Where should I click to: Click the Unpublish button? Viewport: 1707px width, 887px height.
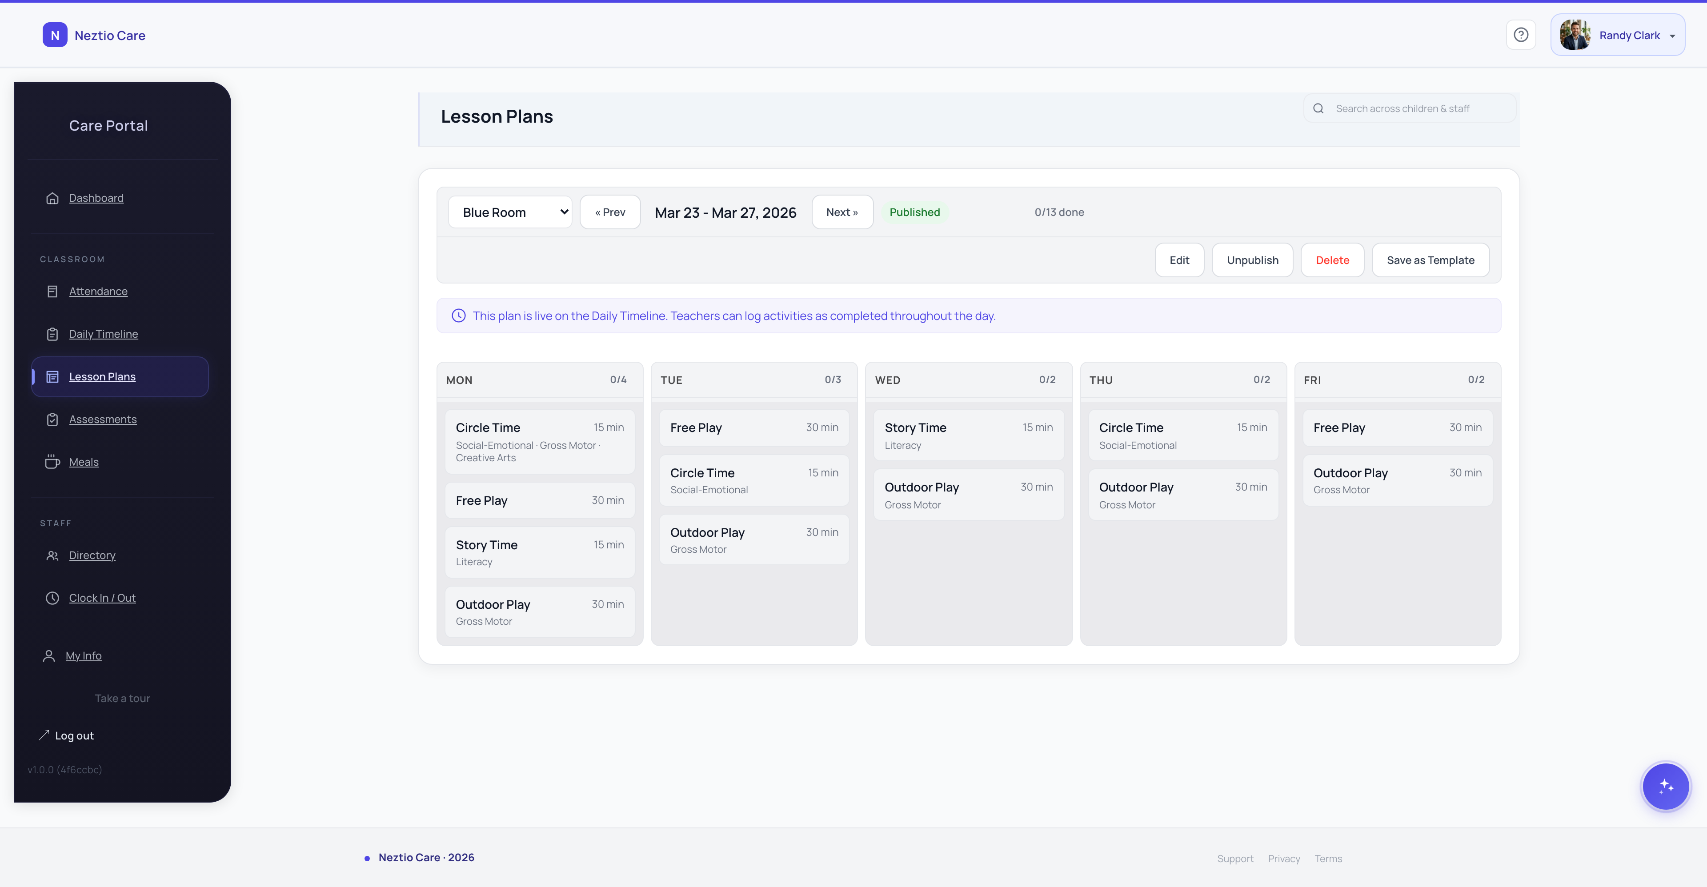(1252, 260)
